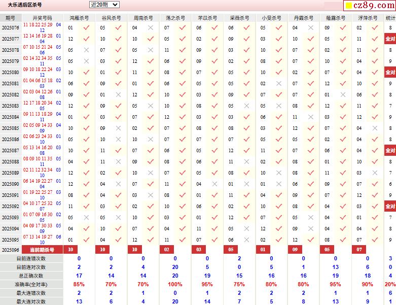The image size is (396, 305).
Task: Click the red 全对 badge in row 2025077
Action: [390, 39]
